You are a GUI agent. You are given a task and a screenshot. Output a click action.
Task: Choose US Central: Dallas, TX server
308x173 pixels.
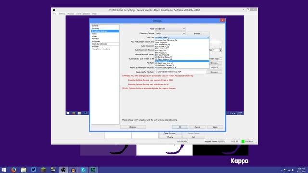pyautogui.click(x=182, y=57)
